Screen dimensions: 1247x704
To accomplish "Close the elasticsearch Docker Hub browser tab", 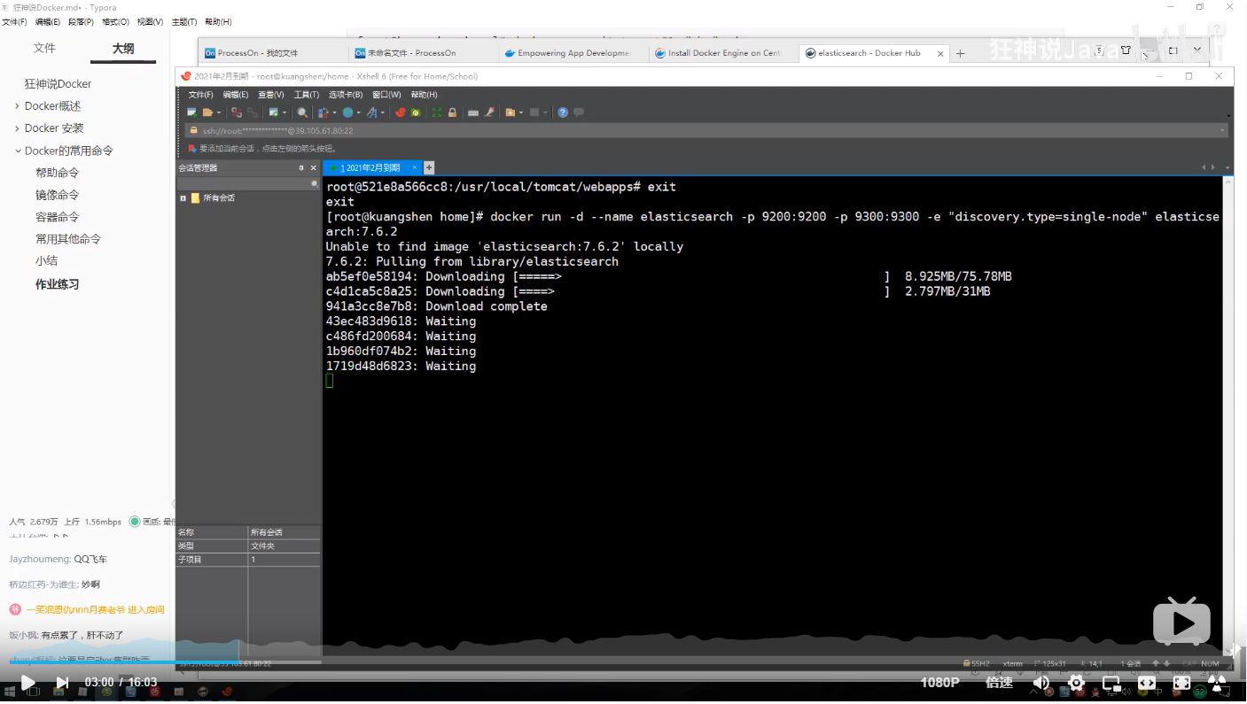I will click(941, 53).
